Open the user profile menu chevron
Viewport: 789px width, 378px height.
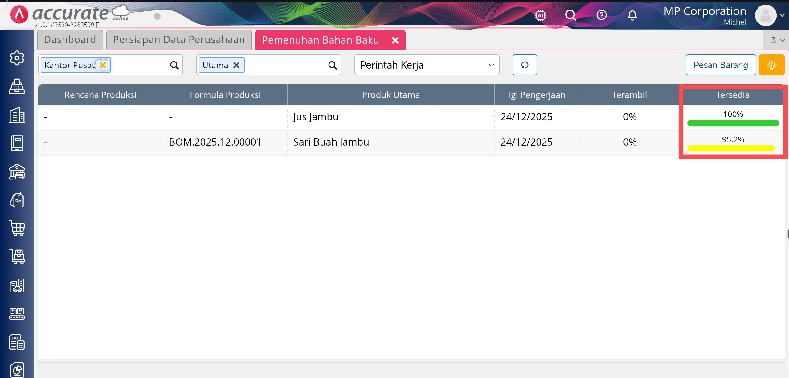tap(782, 15)
